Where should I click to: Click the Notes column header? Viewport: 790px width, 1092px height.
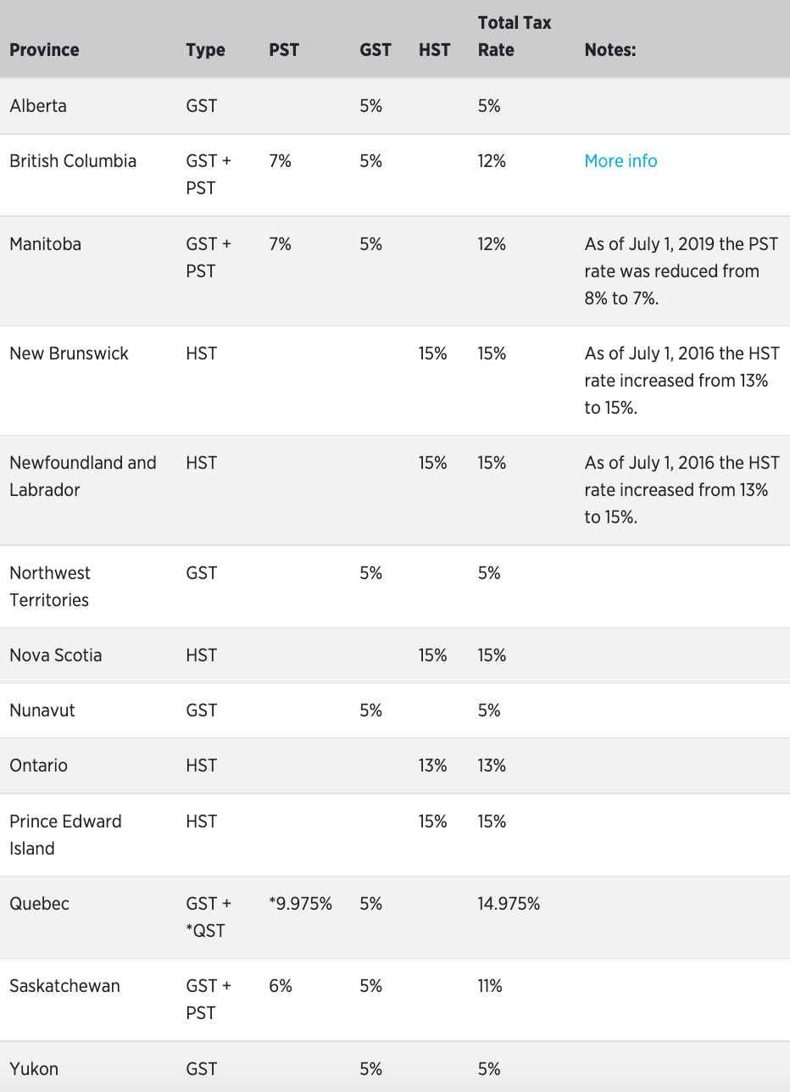coord(610,49)
